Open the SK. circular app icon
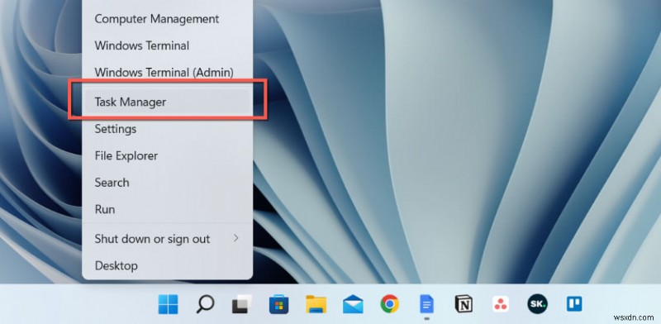The height and width of the screenshot is (324, 661). (x=538, y=304)
